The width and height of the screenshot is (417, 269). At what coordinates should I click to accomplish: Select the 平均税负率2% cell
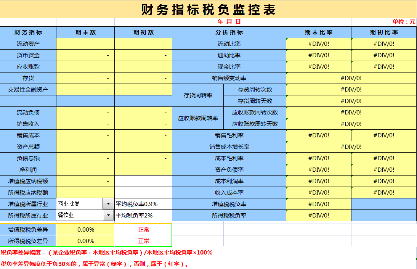143,214
